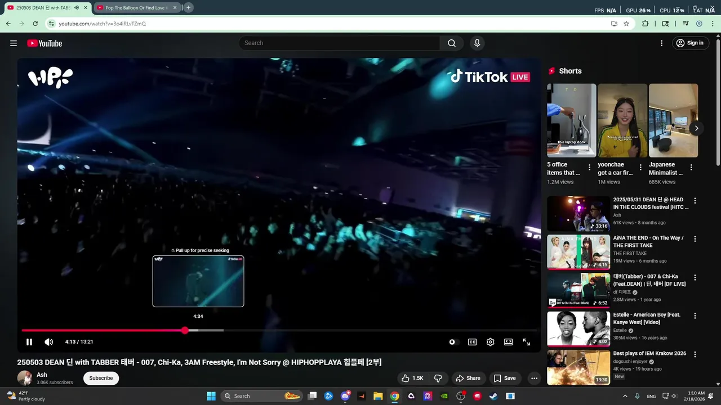This screenshot has height=405, width=721.
Task: Bookmark this page with the star
Action: click(626, 24)
